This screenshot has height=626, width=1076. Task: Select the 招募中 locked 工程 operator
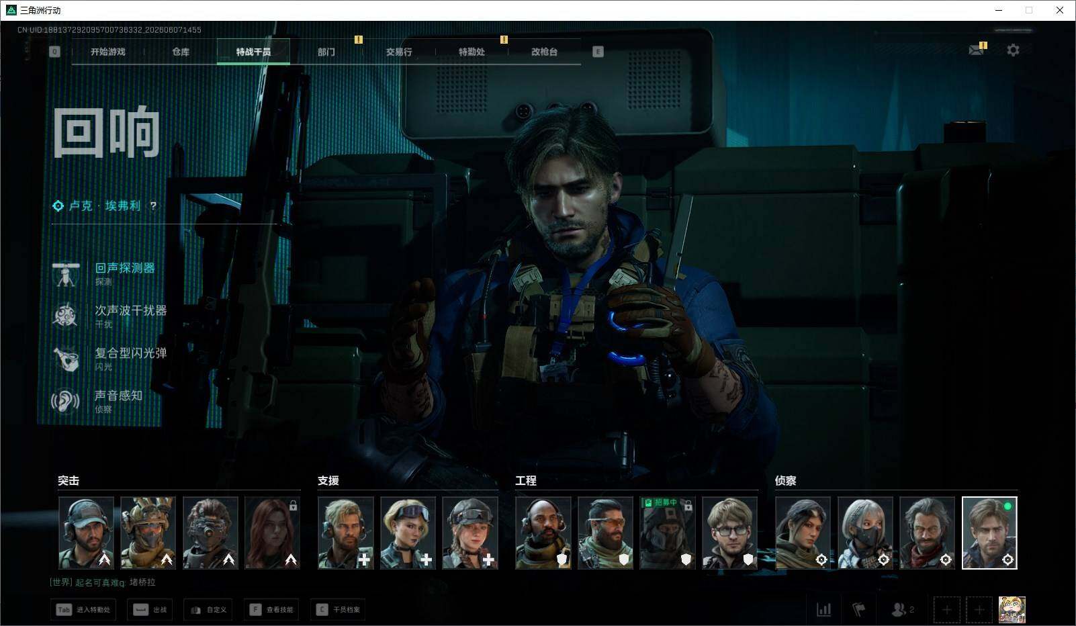coord(668,533)
